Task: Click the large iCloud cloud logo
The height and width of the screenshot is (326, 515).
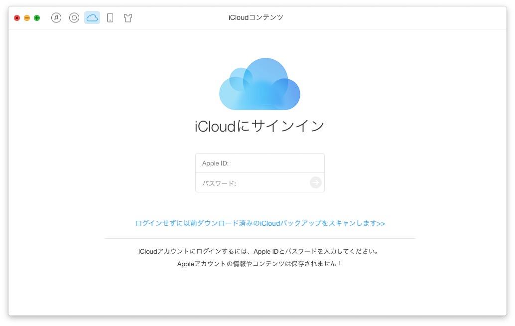Action: pyautogui.click(x=259, y=84)
